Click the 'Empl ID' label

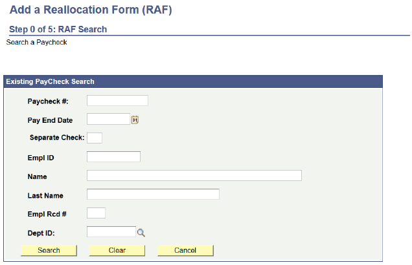[x=41, y=158]
